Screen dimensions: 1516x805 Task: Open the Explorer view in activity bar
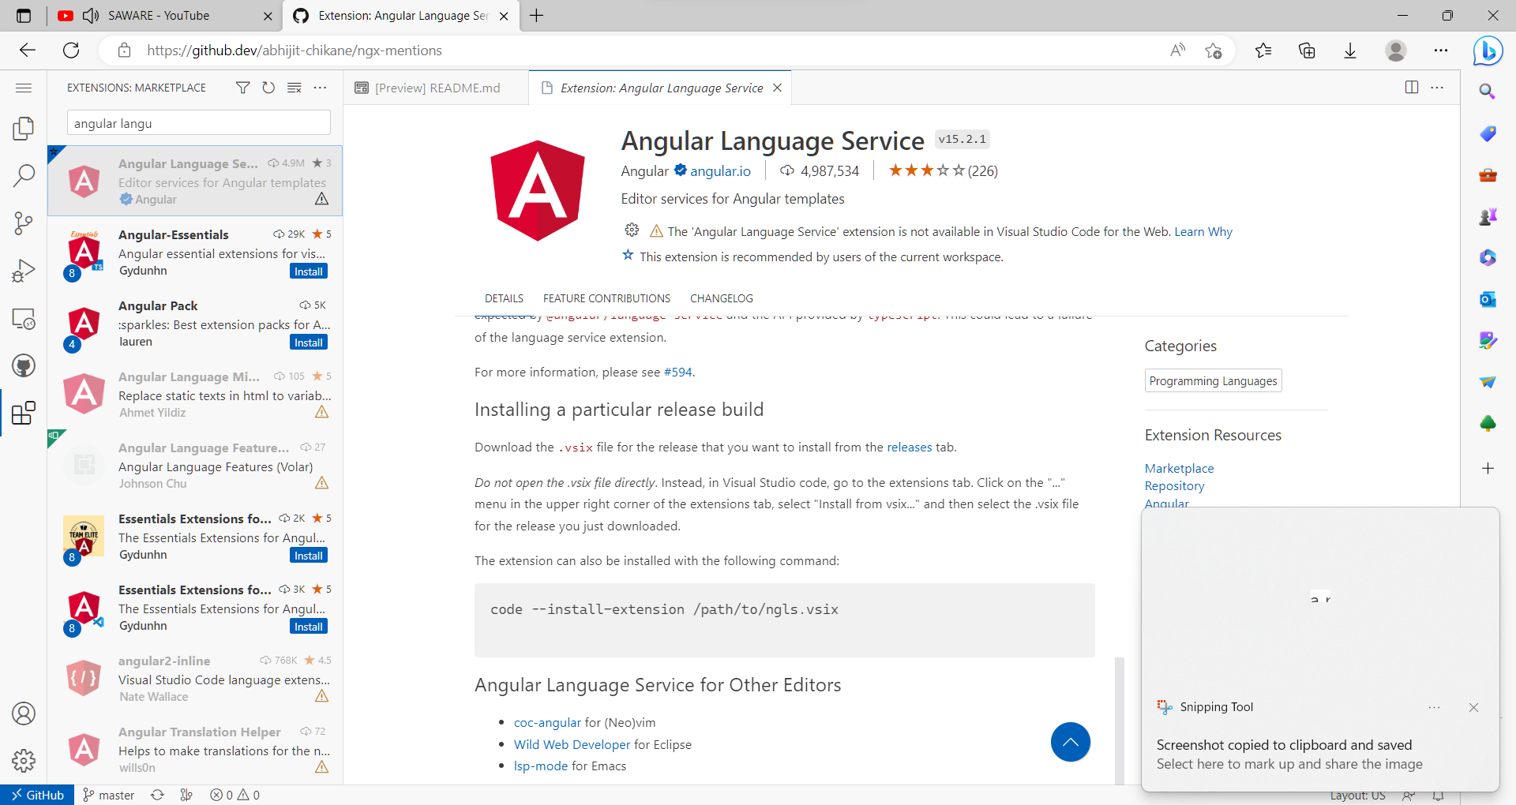coord(24,128)
